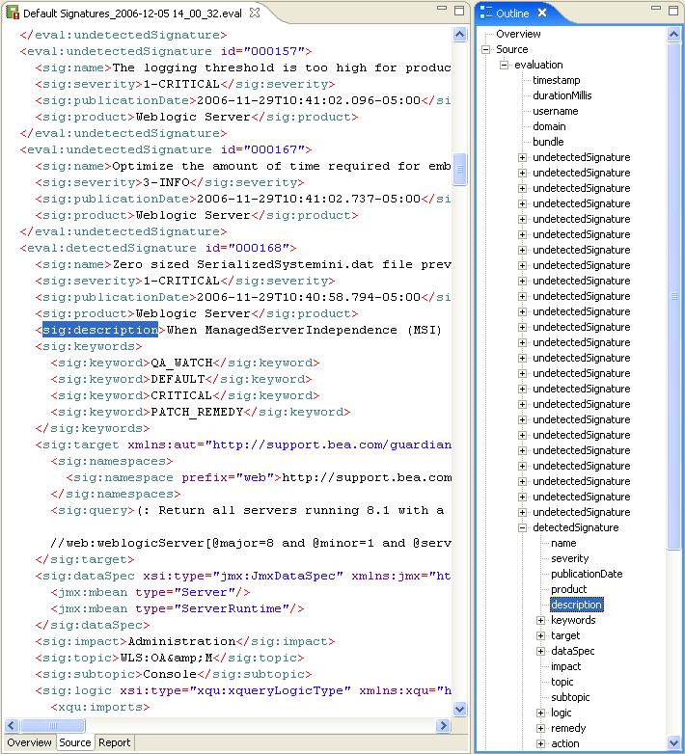Click the Administration impact value in editor
Image resolution: width=685 pixels, height=754 pixels.
click(x=181, y=641)
